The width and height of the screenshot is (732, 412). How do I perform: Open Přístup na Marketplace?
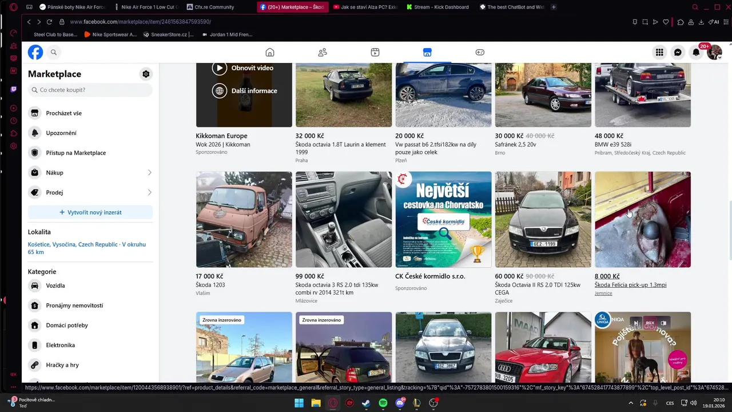point(90,153)
